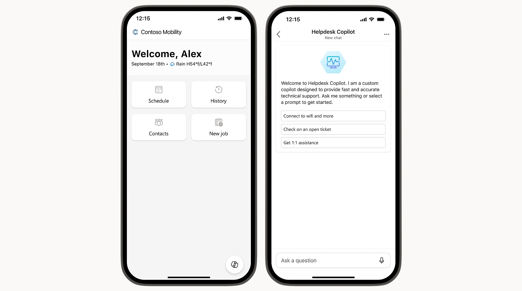Select the 'Get 1:1 assistance' prompt
This screenshot has height=291, width=522.
[x=333, y=143]
